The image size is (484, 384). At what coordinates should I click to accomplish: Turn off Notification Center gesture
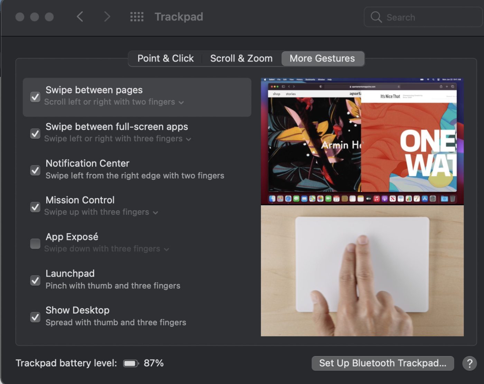pos(35,170)
